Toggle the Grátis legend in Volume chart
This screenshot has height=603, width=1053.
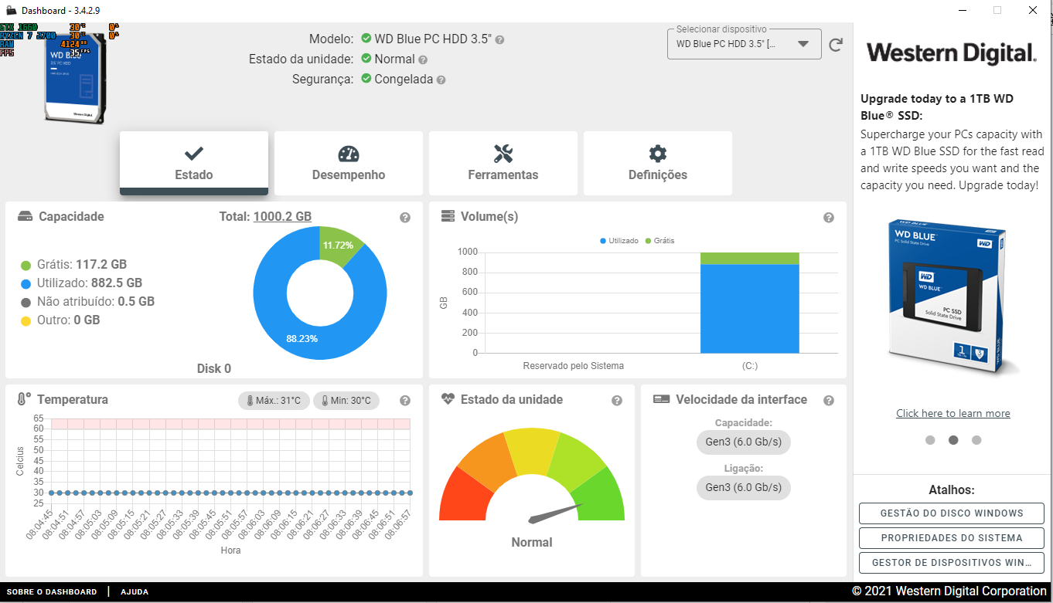click(x=659, y=241)
